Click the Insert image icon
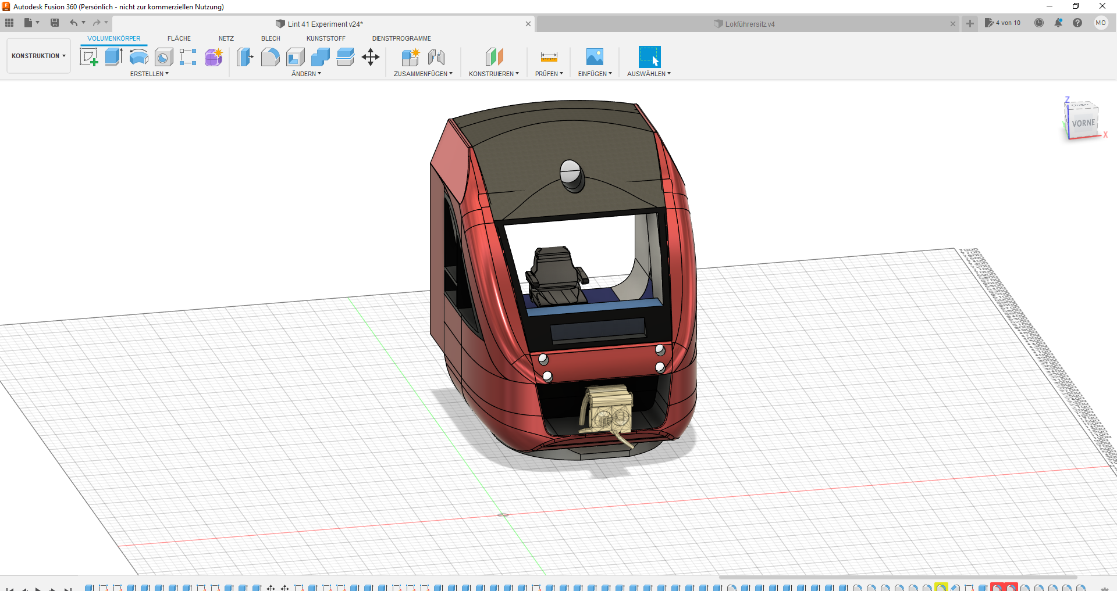 [x=595, y=57]
